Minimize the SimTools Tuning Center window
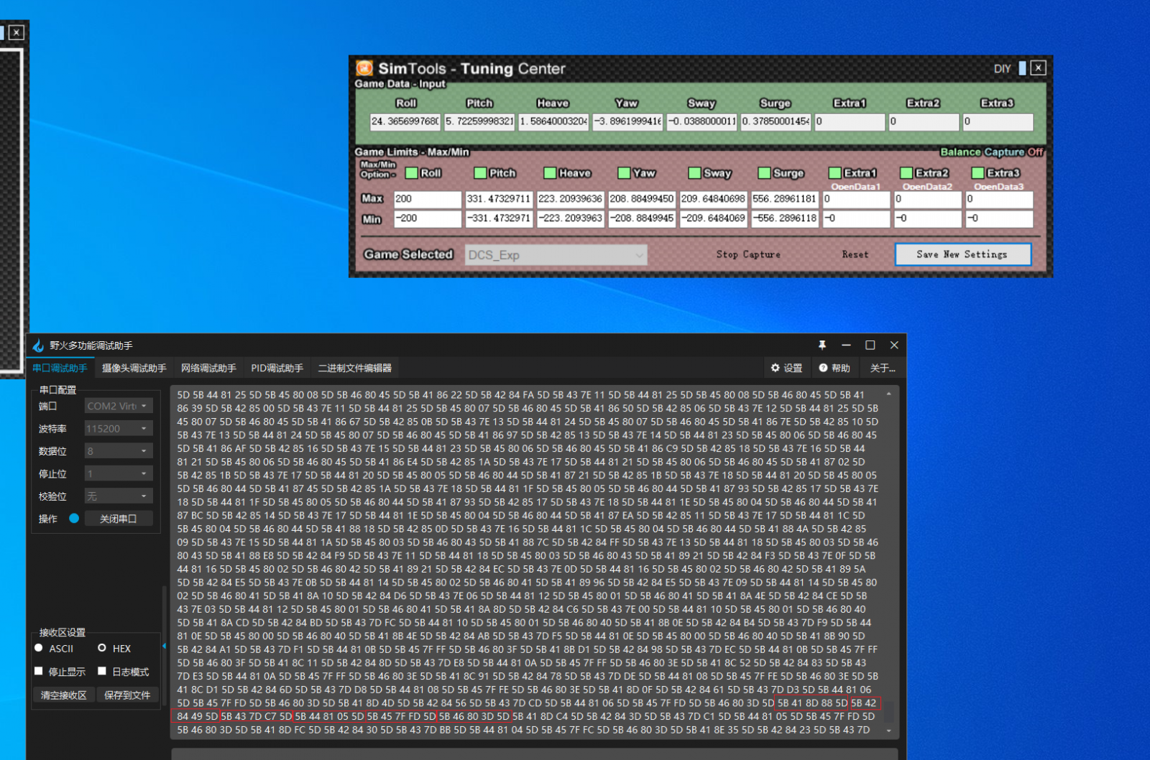The height and width of the screenshot is (760, 1150). pos(1022,68)
